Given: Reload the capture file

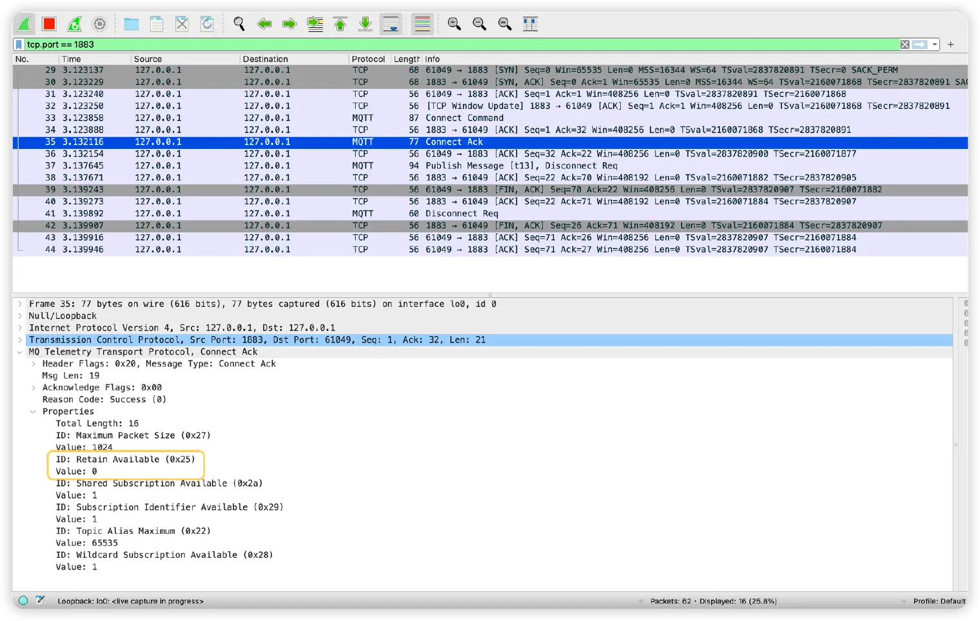Looking at the screenshot, I should [207, 24].
